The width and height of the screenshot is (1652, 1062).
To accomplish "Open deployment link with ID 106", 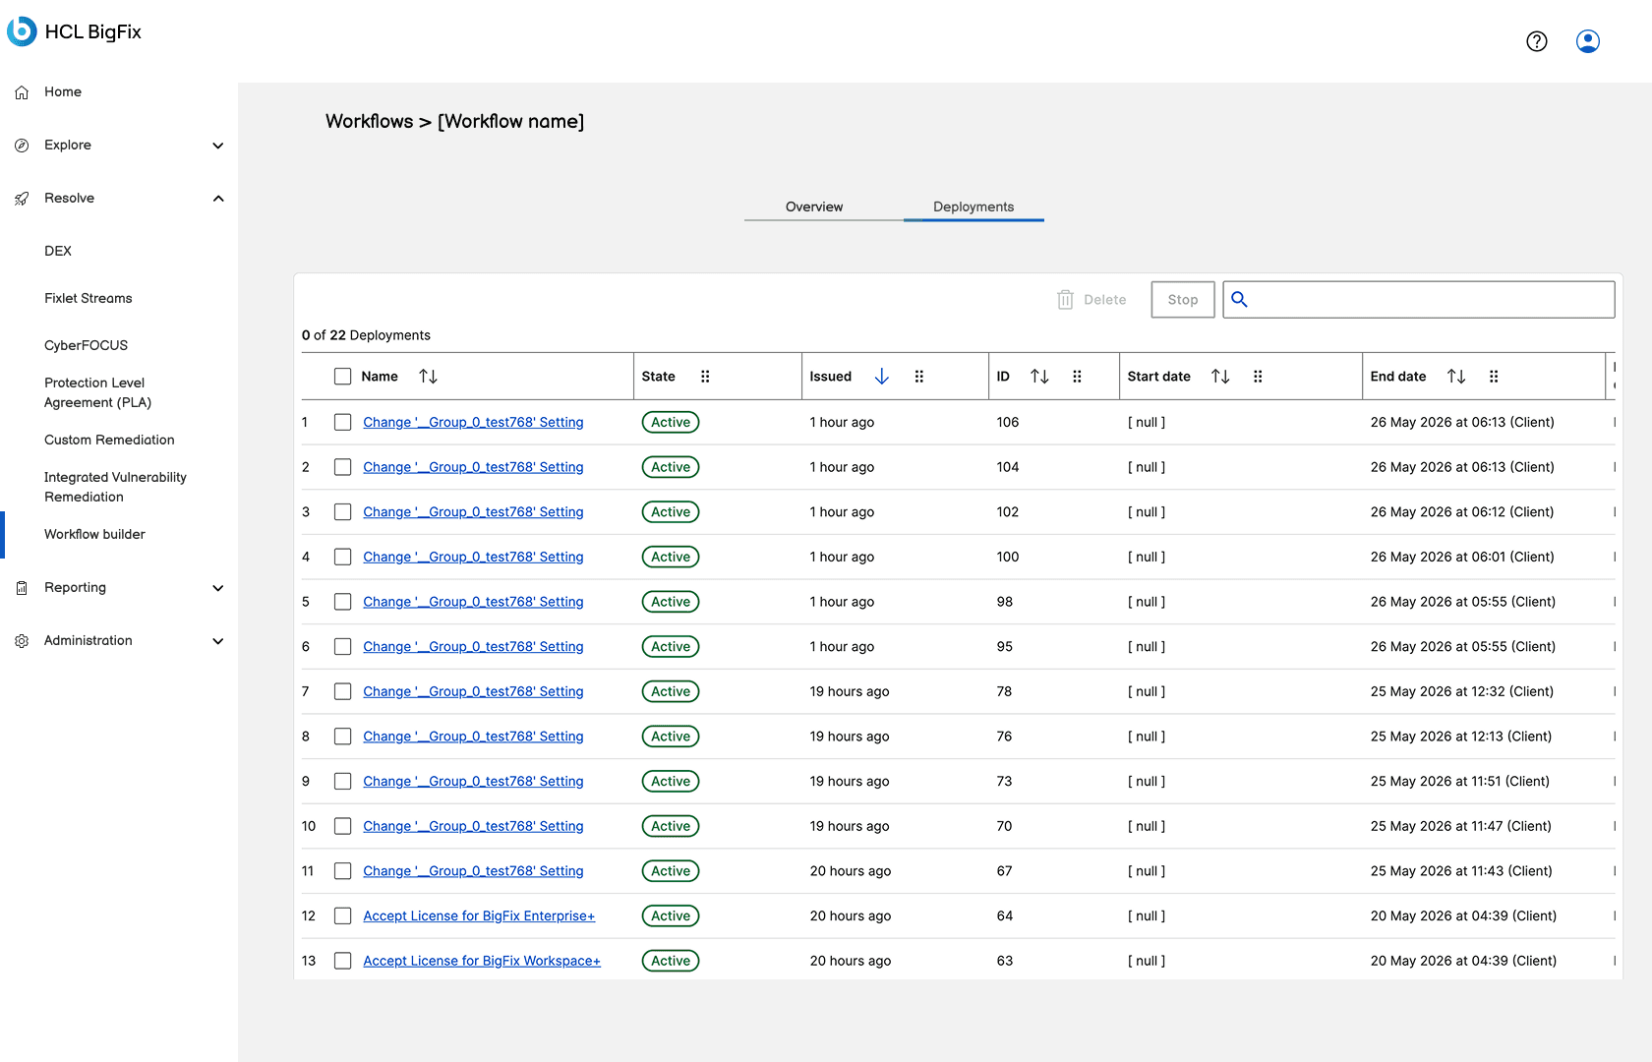I will (x=473, y=423).
